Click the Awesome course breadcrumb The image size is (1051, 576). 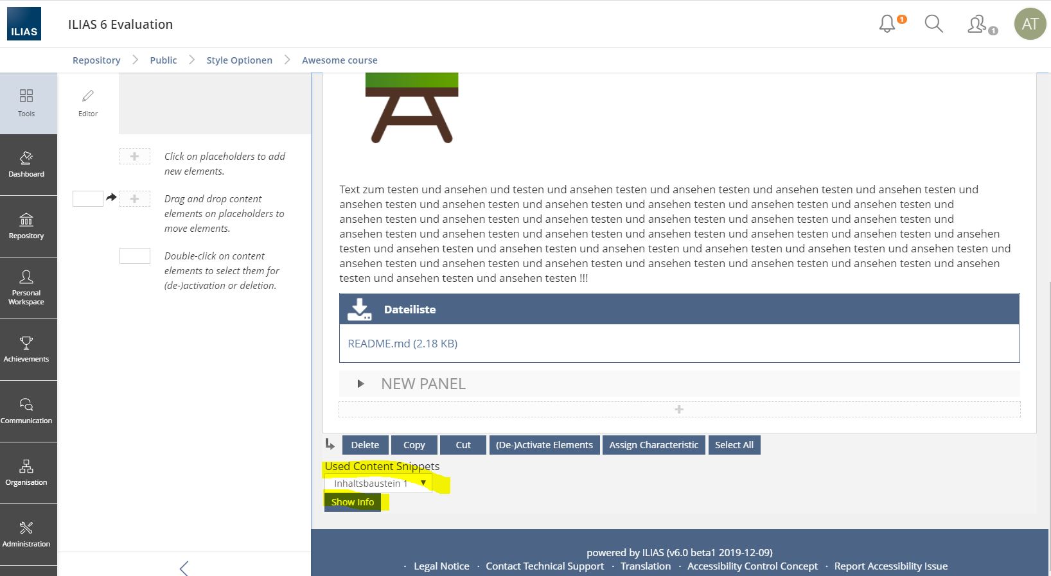[x=340, y=60]
